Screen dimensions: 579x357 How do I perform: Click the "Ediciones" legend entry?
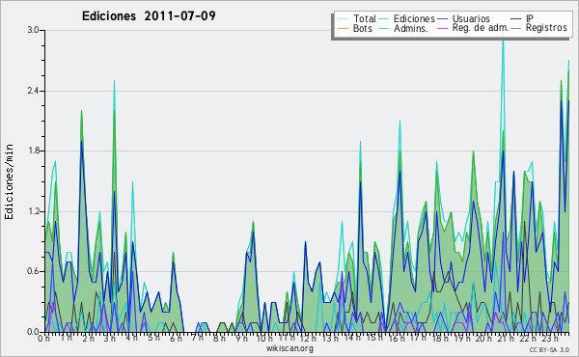click(x=414, y=18)
